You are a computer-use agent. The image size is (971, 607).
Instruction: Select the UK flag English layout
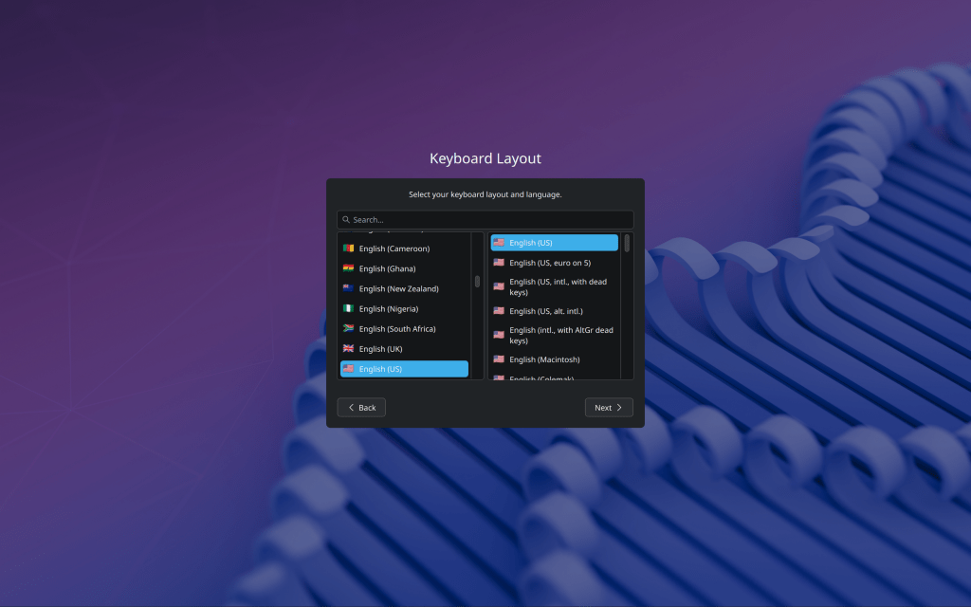(x=380, y=349)
